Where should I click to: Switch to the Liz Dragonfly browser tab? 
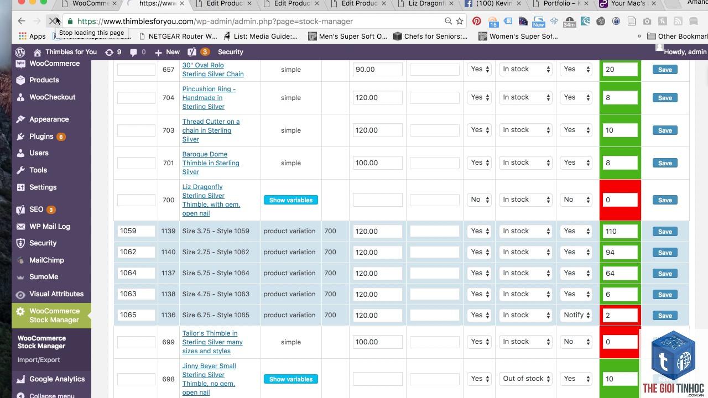tap(428, 4)
